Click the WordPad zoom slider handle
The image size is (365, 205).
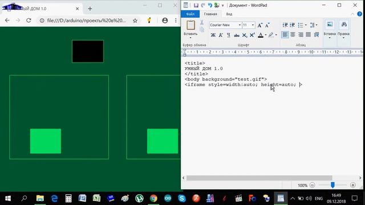[332, 185]
